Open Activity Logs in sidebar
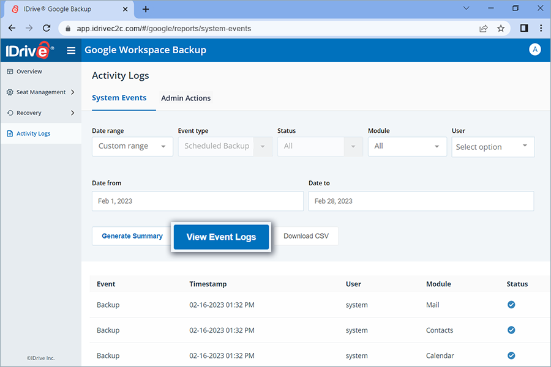Viewport: 551px width, 367px height. [x=34, y=133]
